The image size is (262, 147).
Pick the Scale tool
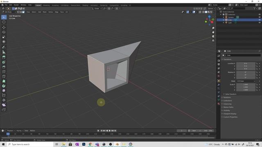4,37
